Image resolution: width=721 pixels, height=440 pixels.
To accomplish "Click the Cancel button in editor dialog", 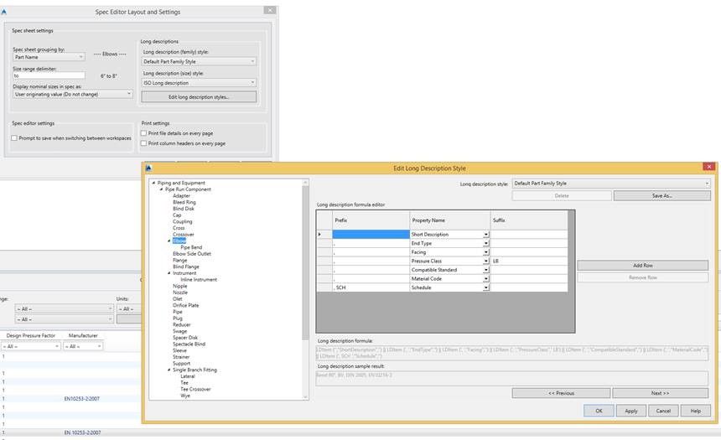I will pos(663,411).
